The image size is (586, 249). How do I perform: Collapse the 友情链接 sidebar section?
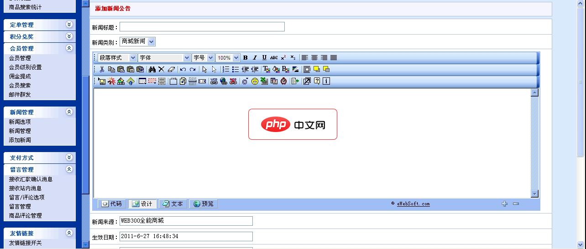(x=69, y=233)
